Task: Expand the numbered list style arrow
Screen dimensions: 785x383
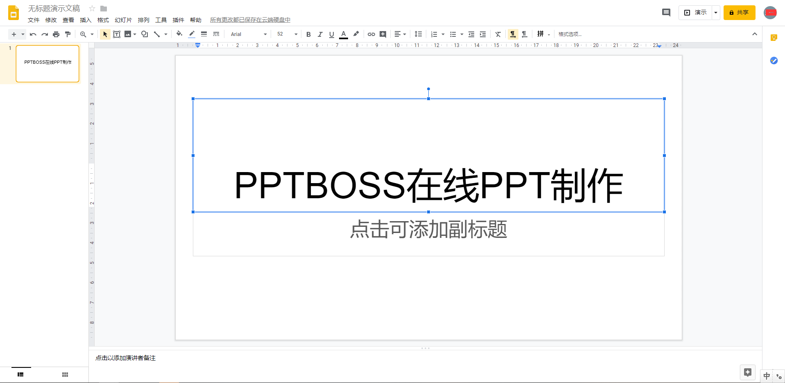Action: pyautogui.click(x=443, y=34)
